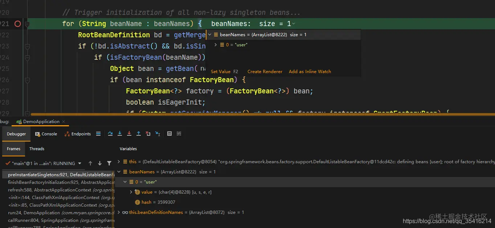Image resolution: width=495 pixels, height=228 pixels.
Task: Collapse the 0 = "user" node in Variables
Action: (x=125, y=182)
